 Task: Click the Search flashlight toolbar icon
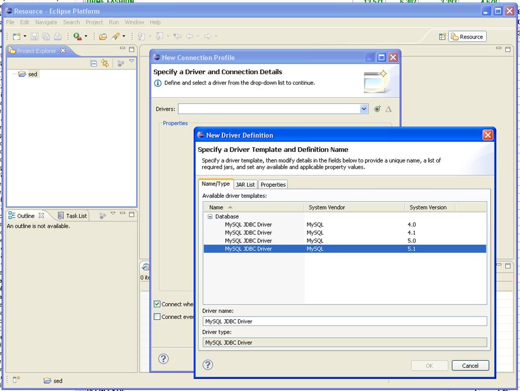[116, 36]
